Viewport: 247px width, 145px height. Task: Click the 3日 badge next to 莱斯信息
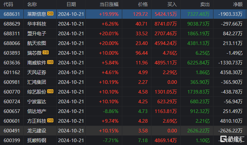(x=50, y=14)
